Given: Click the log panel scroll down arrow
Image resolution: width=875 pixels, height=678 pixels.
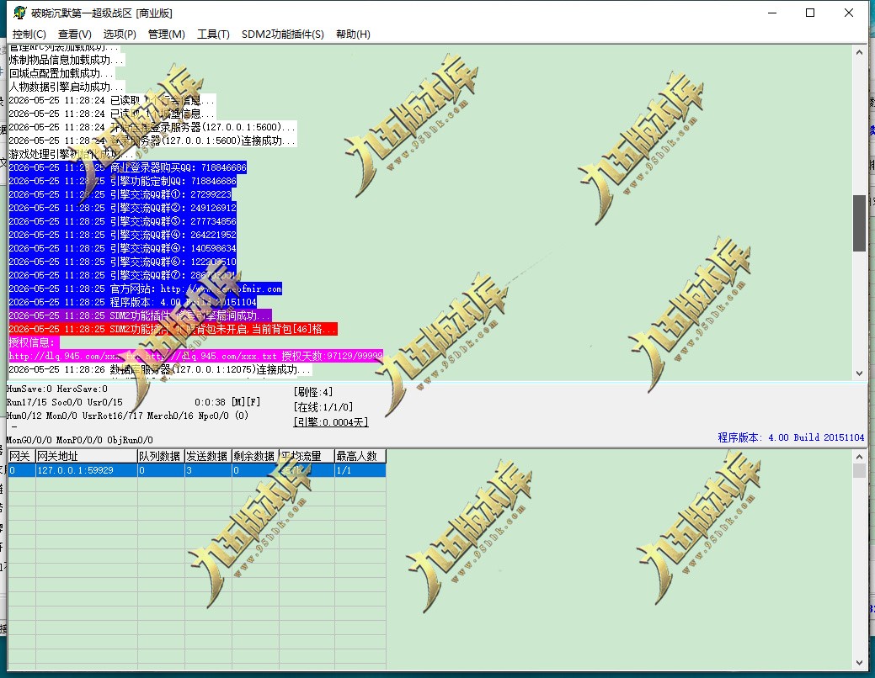Looking at the screenshot, I should (859, 373).
